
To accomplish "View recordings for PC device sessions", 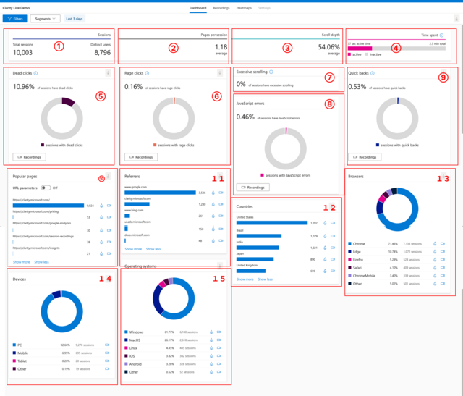I will [107, 345].
